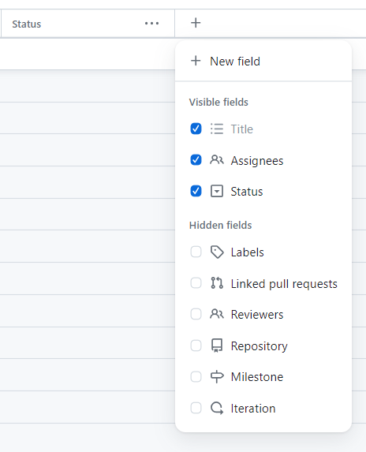Select New field menu option

click(x=263, y=61)
